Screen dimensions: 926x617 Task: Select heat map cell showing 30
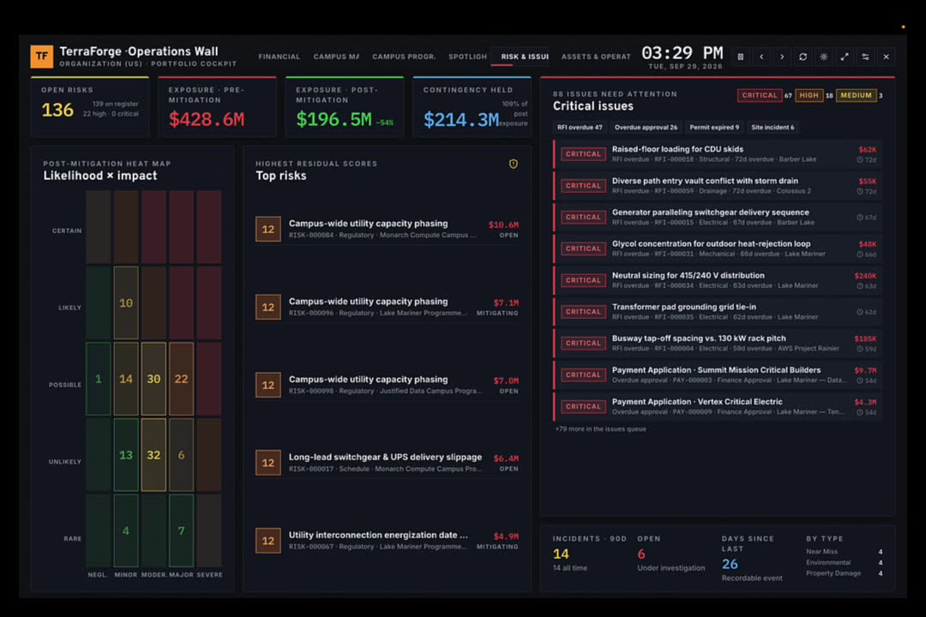click(153, 379)
